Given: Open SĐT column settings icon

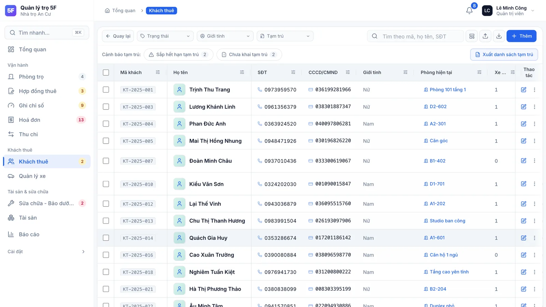Looking at the screenshot, I should pos(293,72).
